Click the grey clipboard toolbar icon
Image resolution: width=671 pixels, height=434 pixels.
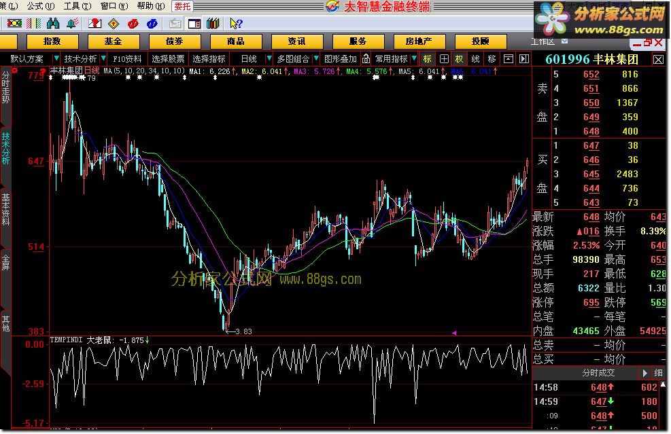coord(175,24)
